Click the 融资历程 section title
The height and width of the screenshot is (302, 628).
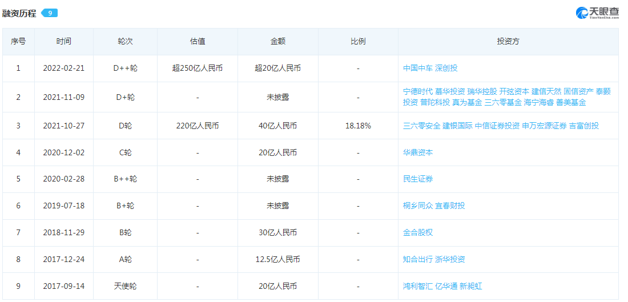point(19,13)
